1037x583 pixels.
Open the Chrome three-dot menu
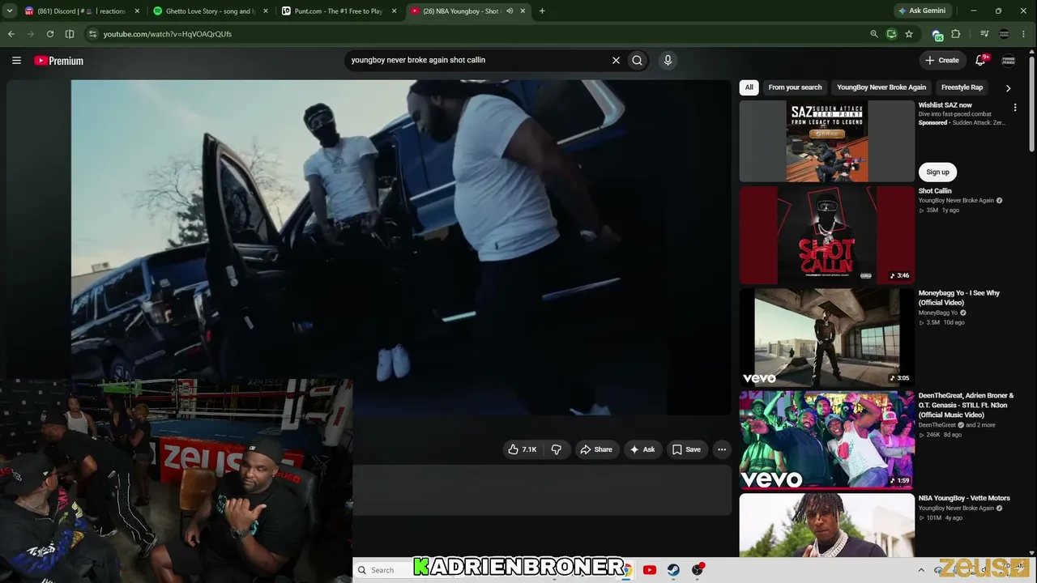click(1025, 34)
